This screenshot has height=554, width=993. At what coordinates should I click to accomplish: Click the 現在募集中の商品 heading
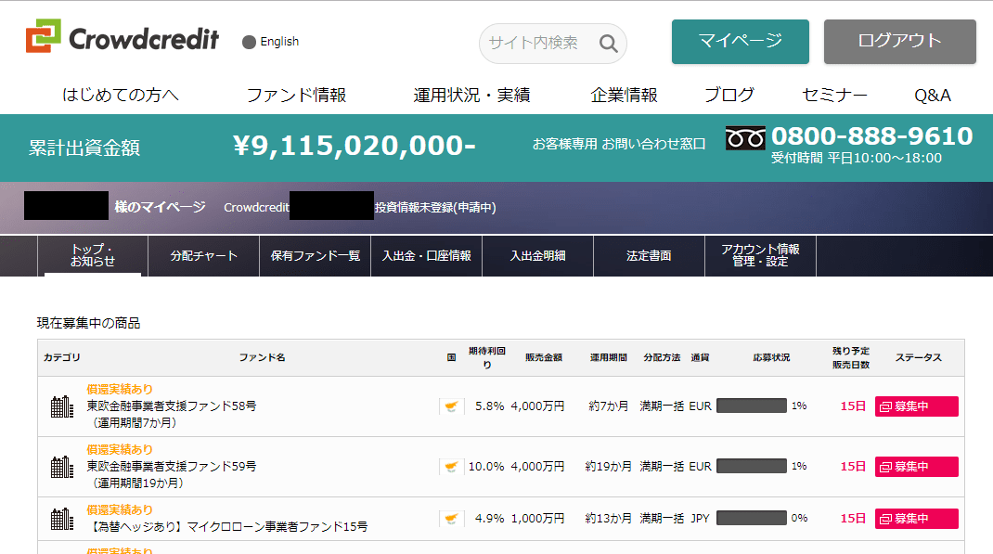pos(89,324)
